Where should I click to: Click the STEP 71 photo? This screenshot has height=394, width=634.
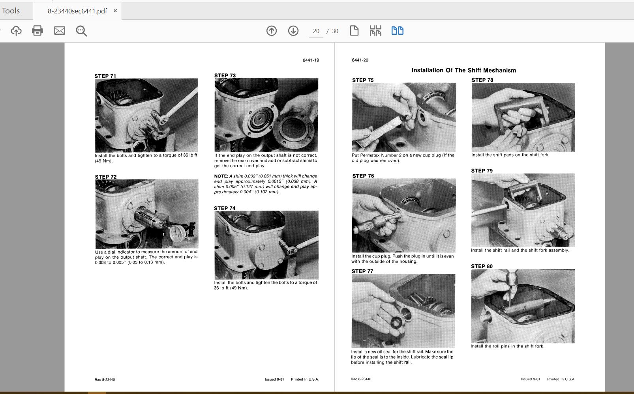point(146,115)
